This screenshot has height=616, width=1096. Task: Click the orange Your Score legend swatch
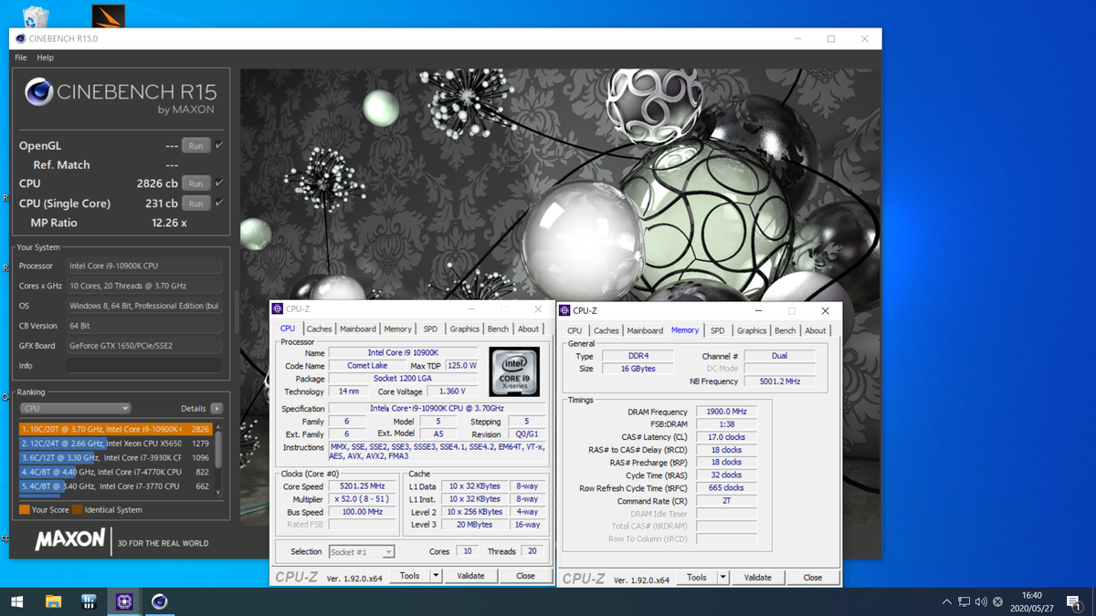[x=25, y=510]
